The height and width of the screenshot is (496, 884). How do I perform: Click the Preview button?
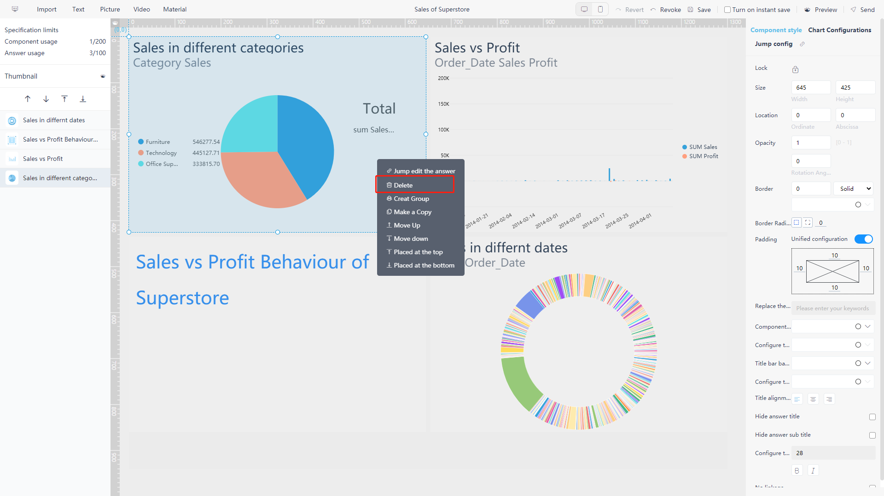(x=821, y=10)
